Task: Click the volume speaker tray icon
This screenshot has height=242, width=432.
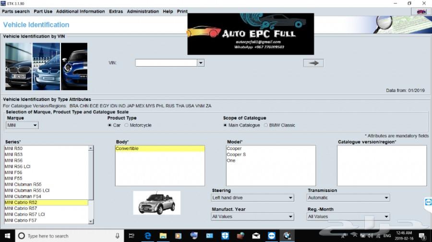Action: click(x=370, y=236)
